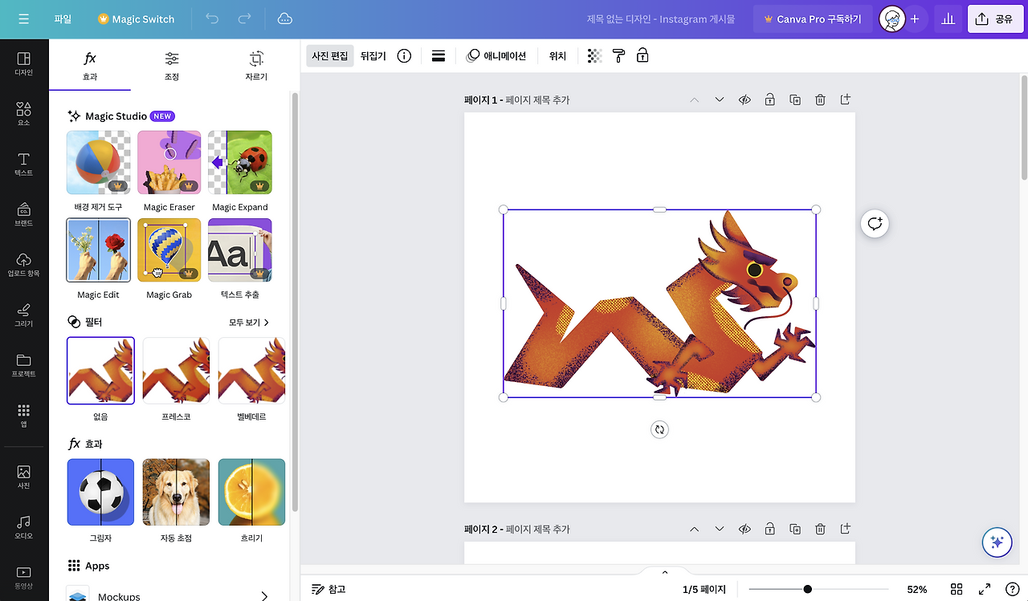Click the undo arrow
1028x601 pixels.
tap(212, 18)
